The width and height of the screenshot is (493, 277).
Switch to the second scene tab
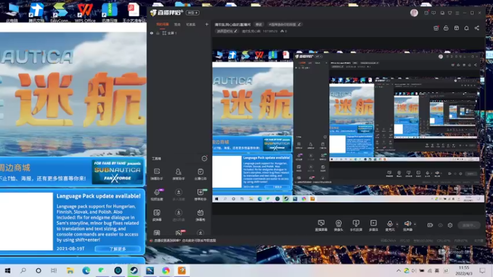click(177, 24)
